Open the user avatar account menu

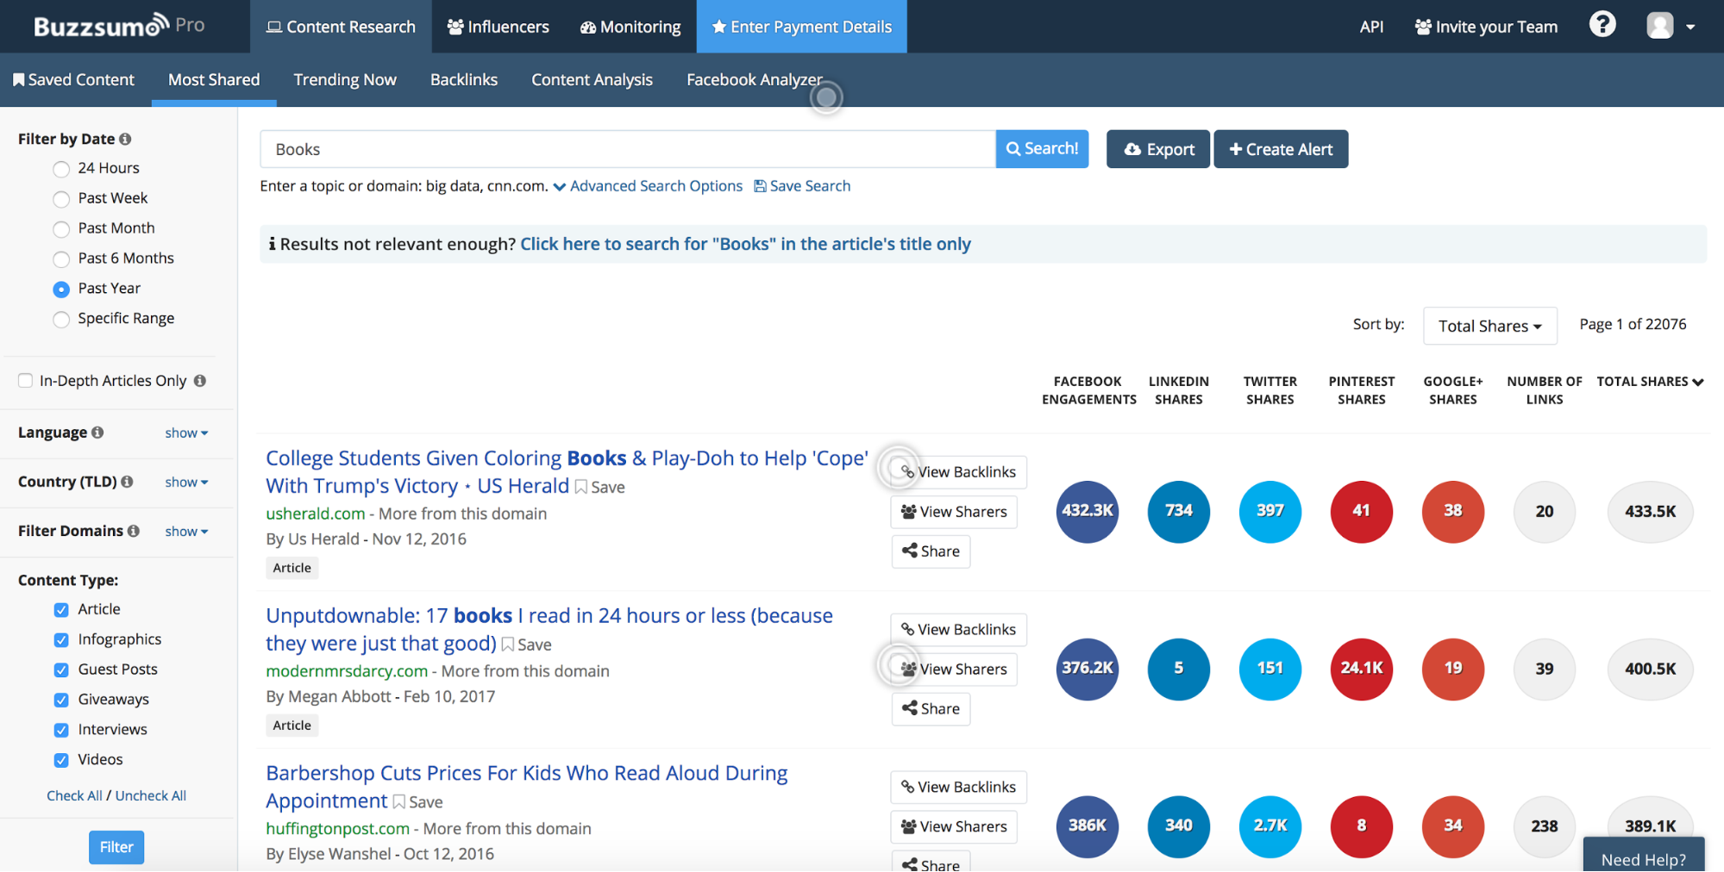(x=1670, y=26)
